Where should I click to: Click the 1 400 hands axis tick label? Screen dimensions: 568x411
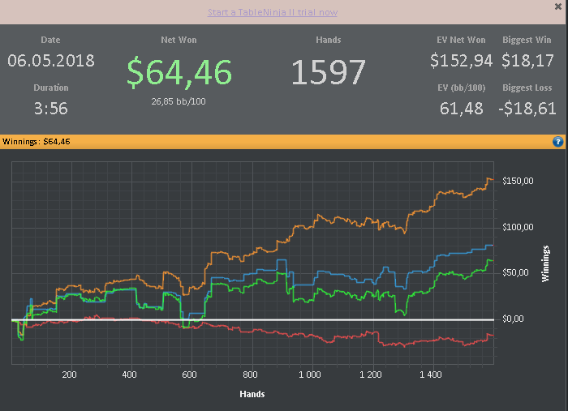[431, 375]
